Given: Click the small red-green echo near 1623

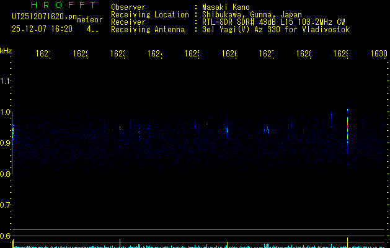Looking at the screenshot, I should (120, 128).
